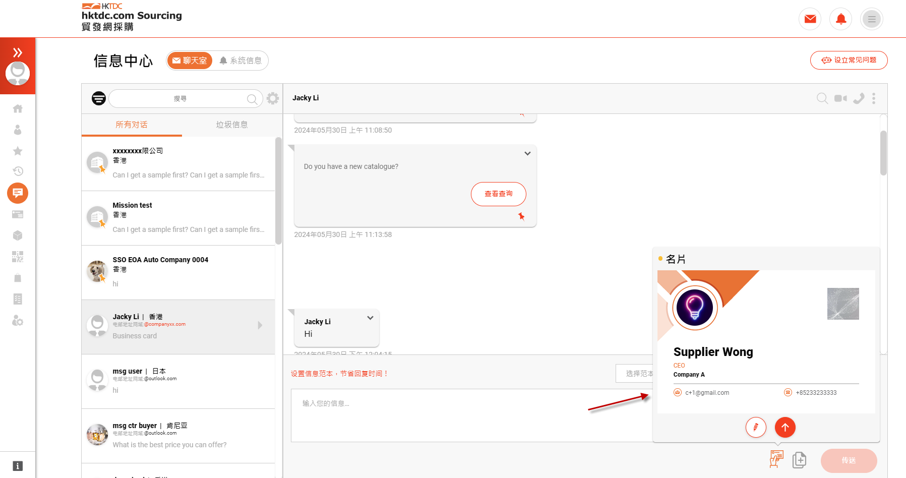Start a video call with Jacky Li

point(840,98)
